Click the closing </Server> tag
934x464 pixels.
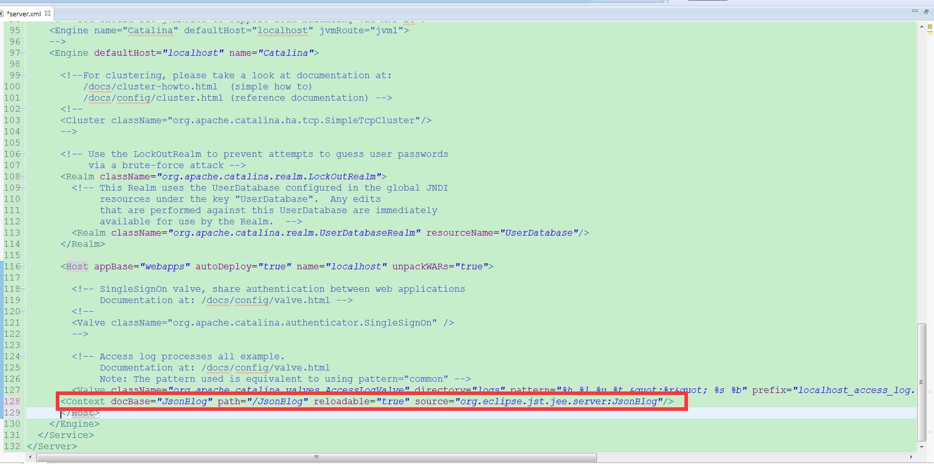(x=52, y=447)
